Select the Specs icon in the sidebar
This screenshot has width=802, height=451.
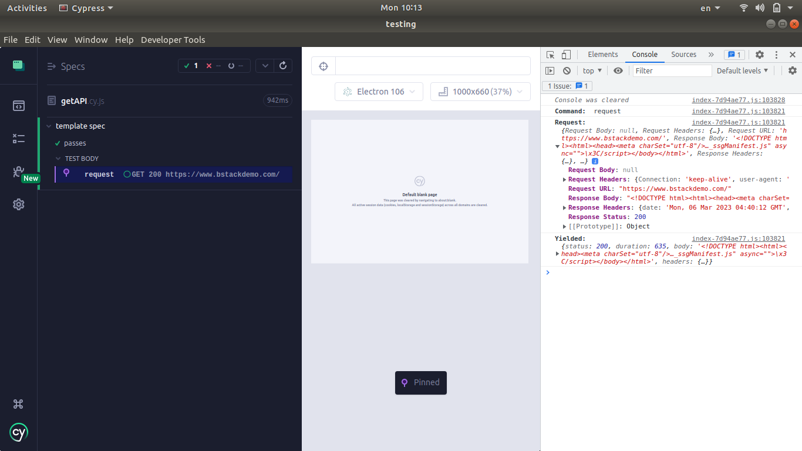pyautogui.click(x=18, y=105)
